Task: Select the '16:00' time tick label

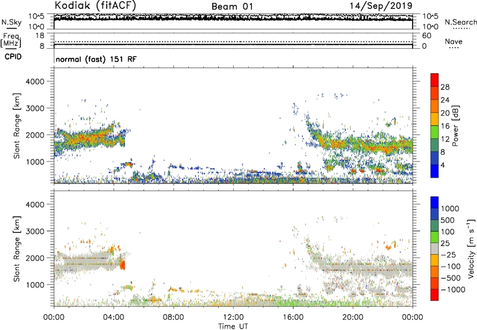Action: pyautogui.click(x=293, y=317)
